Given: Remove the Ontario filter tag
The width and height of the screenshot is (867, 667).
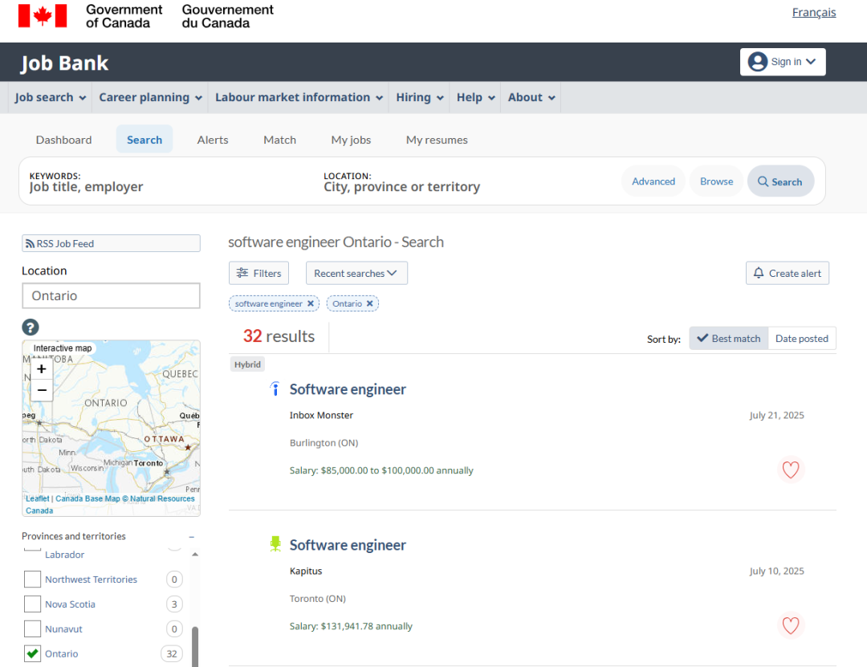Looking at the screenshot, I should (x=370, y=303).
